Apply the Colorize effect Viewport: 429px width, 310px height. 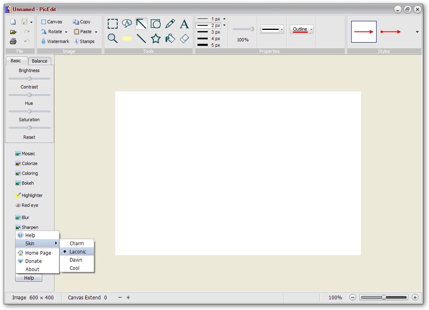[26, 163]
